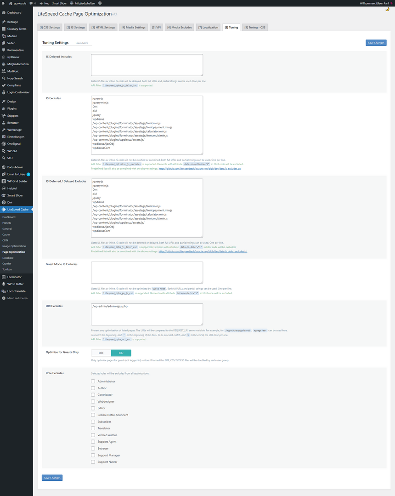Collapse the sidebar with Menü reduzieren

(x=17, y=298)
